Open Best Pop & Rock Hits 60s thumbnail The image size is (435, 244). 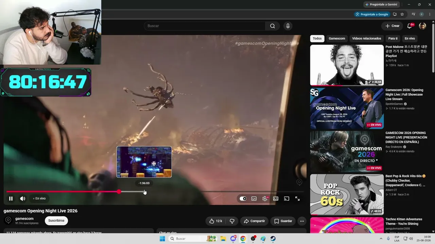pos(347,195)
